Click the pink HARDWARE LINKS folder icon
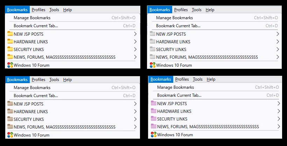The height and width of the screenshot is (146, 287). point(154,111)
